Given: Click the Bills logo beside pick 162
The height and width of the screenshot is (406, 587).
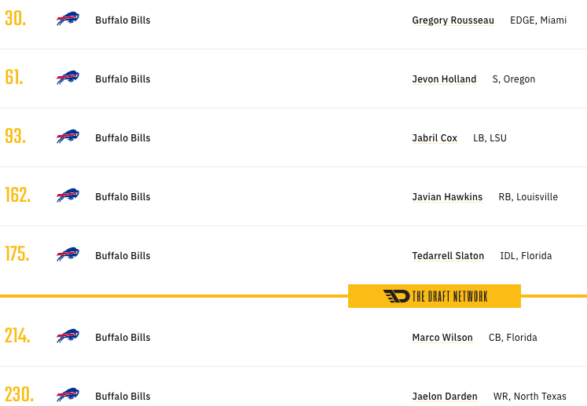Looking at the screenshot, I should (x=68, y=196).
